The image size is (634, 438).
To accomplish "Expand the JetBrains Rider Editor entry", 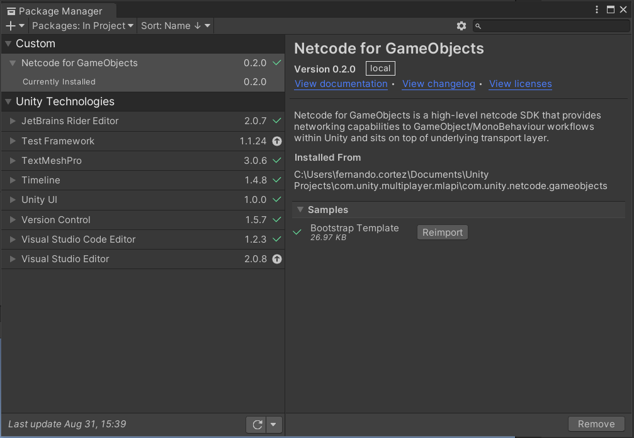I will point(13,121).
